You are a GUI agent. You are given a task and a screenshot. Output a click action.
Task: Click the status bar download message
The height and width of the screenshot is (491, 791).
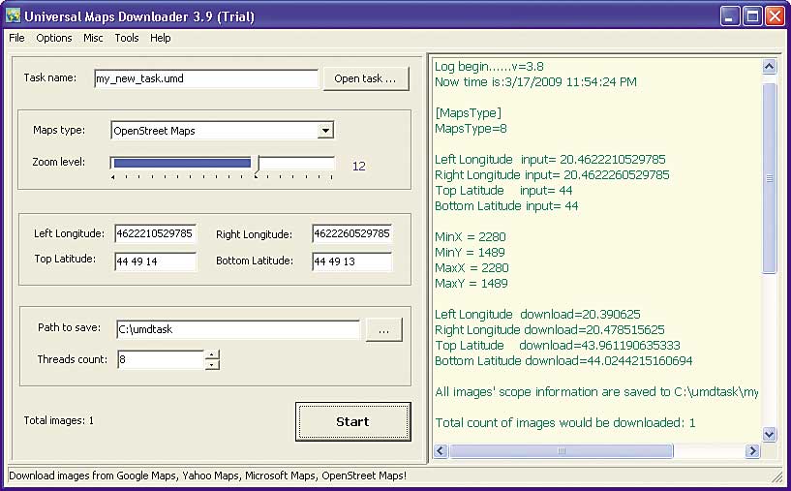click(208, 476)
